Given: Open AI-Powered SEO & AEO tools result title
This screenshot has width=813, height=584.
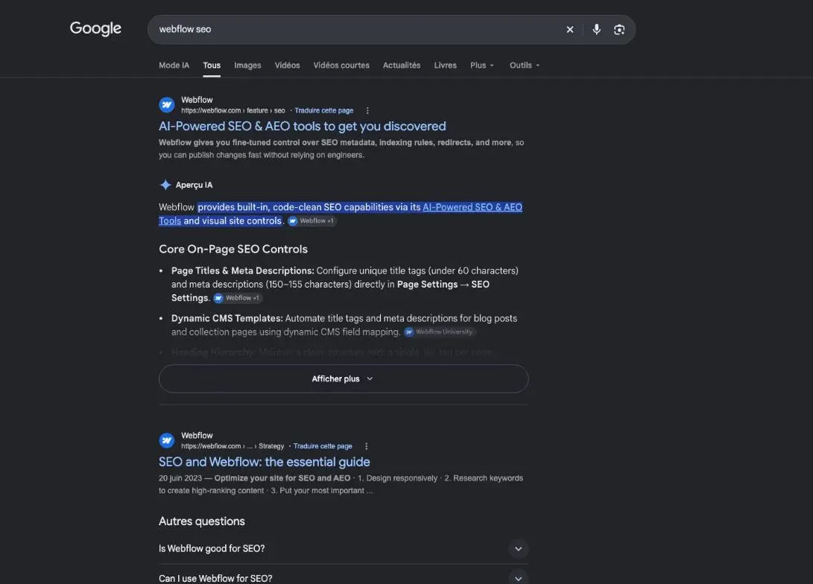Looking at the screenshot, I should tap(302, 127).
